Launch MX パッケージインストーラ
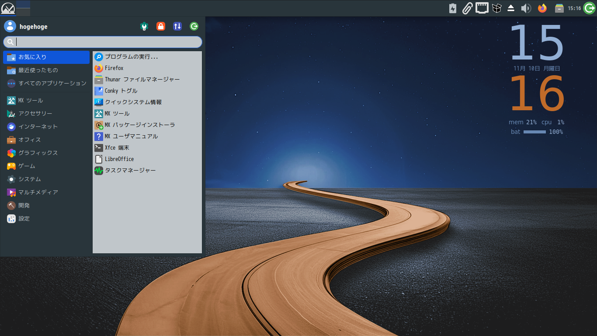The height and width of the screenshot is (336, 597). [140, 125]
